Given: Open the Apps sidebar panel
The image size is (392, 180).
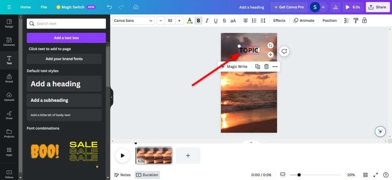Looking at the screenshot, I should 9,151.
